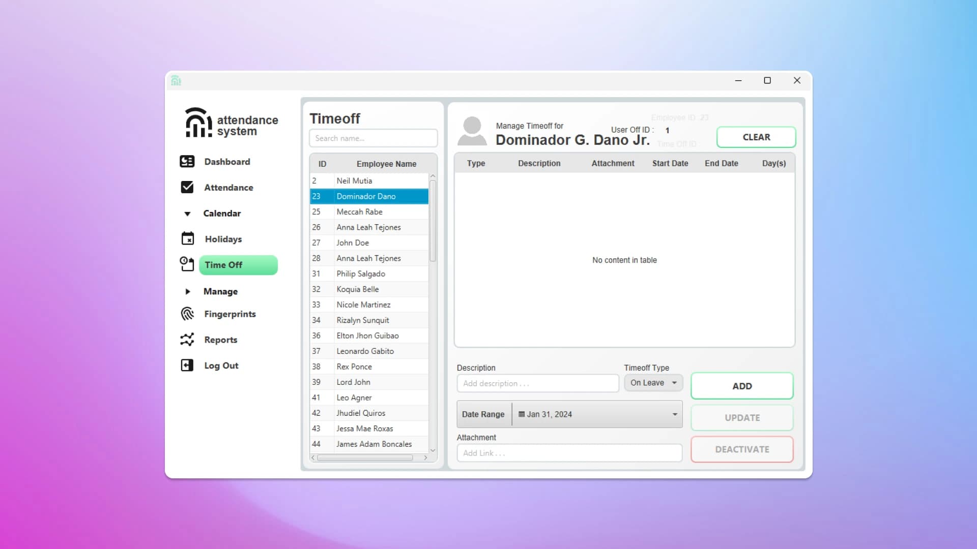Open the Timeoff Type dropdown

[x=653, y=383]
